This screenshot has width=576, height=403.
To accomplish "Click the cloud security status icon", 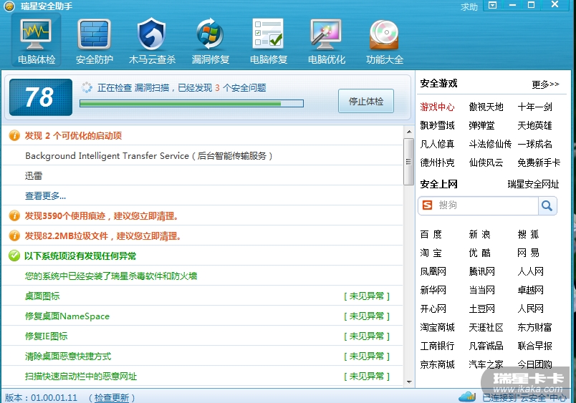I will pyautogui.click(x=467, y=397).
